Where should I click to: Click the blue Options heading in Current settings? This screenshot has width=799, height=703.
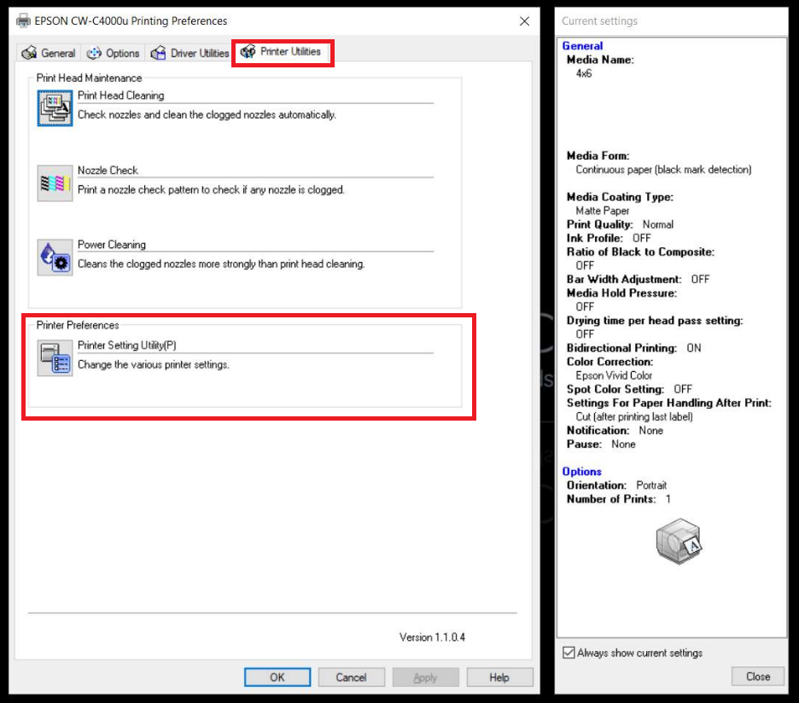click(x=581, y=472)
